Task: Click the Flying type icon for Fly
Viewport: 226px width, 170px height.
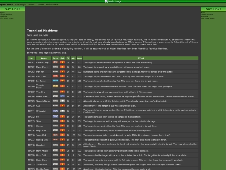Action: point(55,116)
